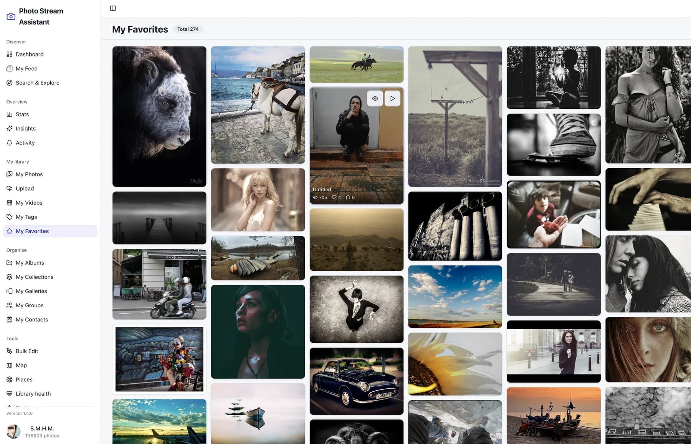Open the white horse harbor photo

coord(258,105)
